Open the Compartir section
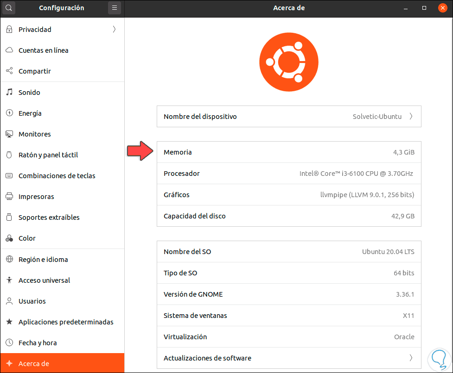This screenshot has width=453, height=373. pyautogui.click(x=63, y=71)
